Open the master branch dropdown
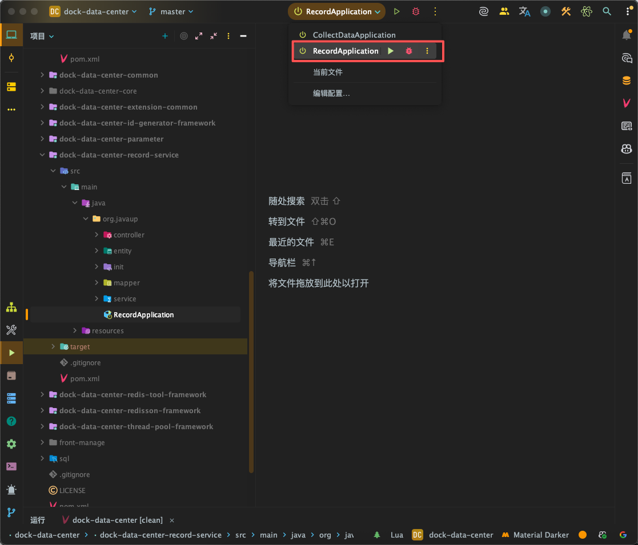This screenshot has width=638, height=545. 171,11
